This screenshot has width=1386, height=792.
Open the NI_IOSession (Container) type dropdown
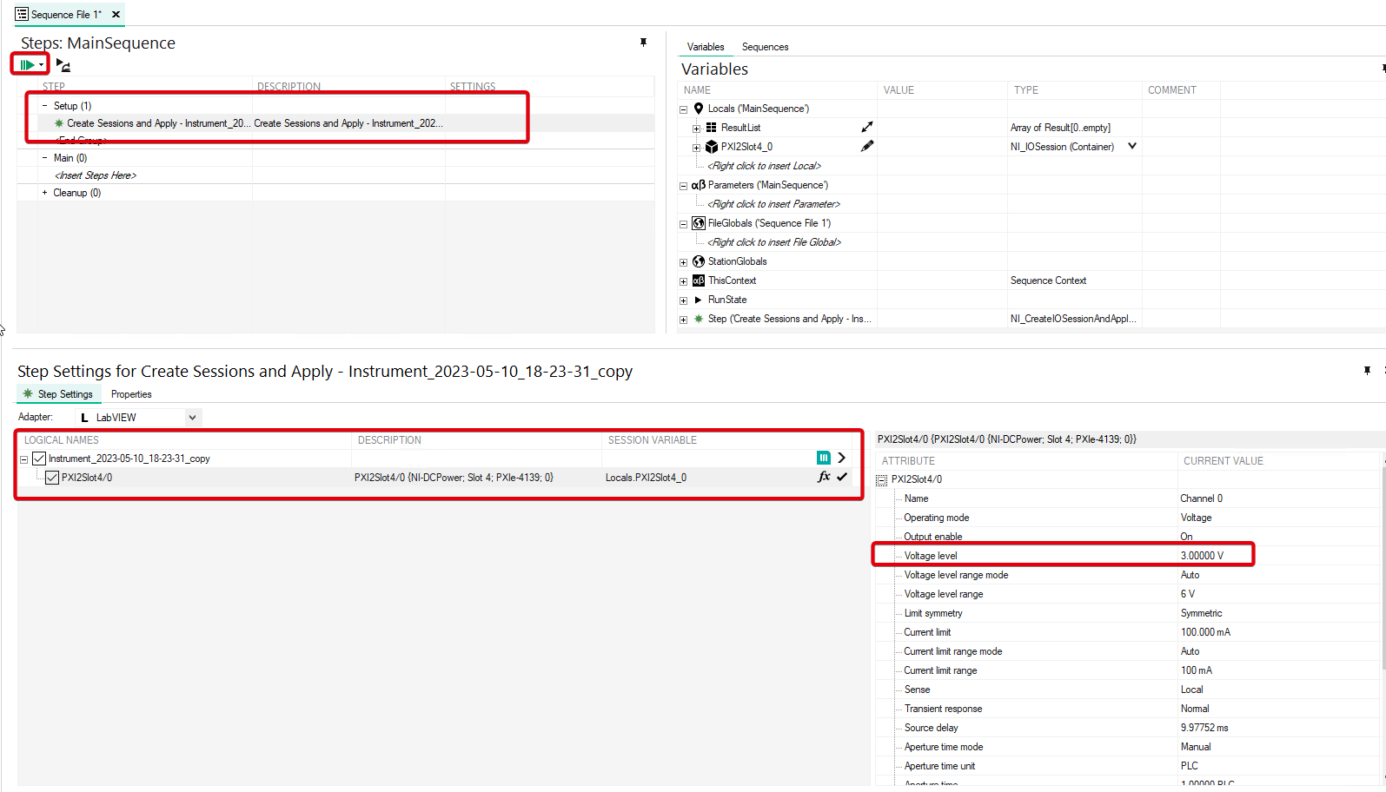click(x=1132, y=146)
